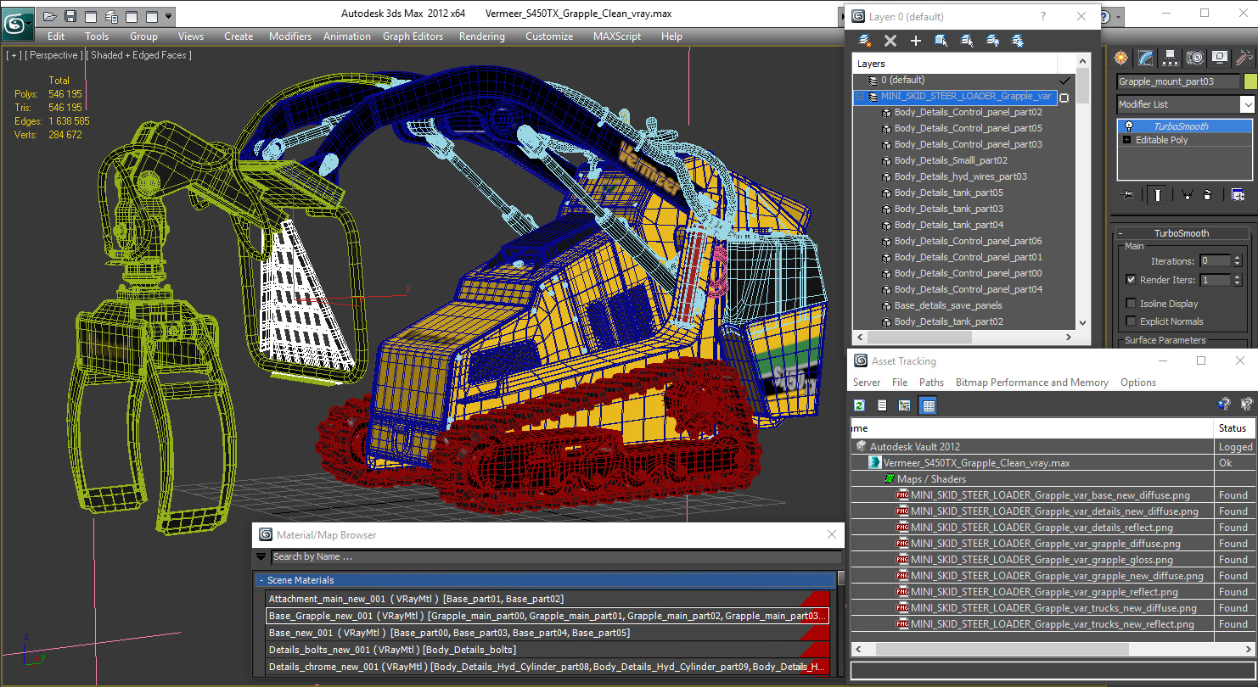Click Configure Modifier Sets icon
1258x687 pixels.
coord(1238,195)
